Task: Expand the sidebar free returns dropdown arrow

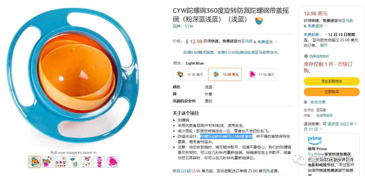Action: [326, 26]
